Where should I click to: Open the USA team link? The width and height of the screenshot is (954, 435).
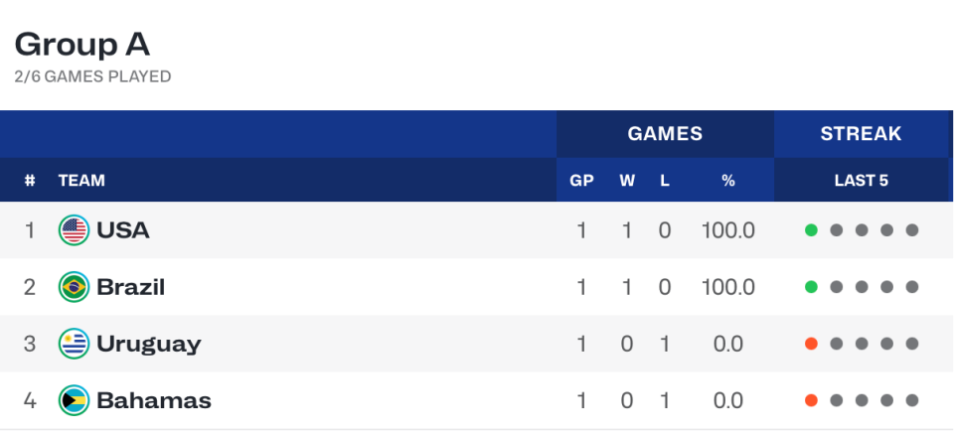(123, 230)
